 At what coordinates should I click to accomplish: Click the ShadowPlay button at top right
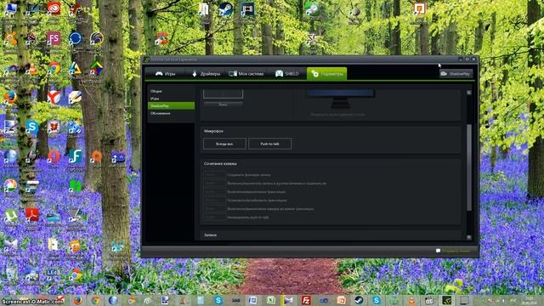click(x=456, y=74)
